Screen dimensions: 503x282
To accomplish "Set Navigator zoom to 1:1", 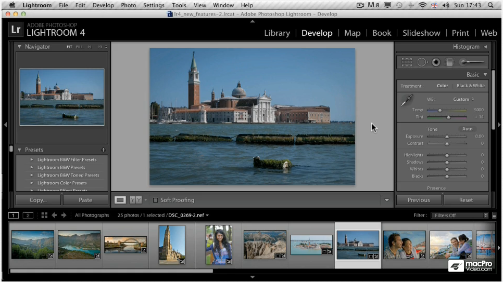I will [90, 47].
